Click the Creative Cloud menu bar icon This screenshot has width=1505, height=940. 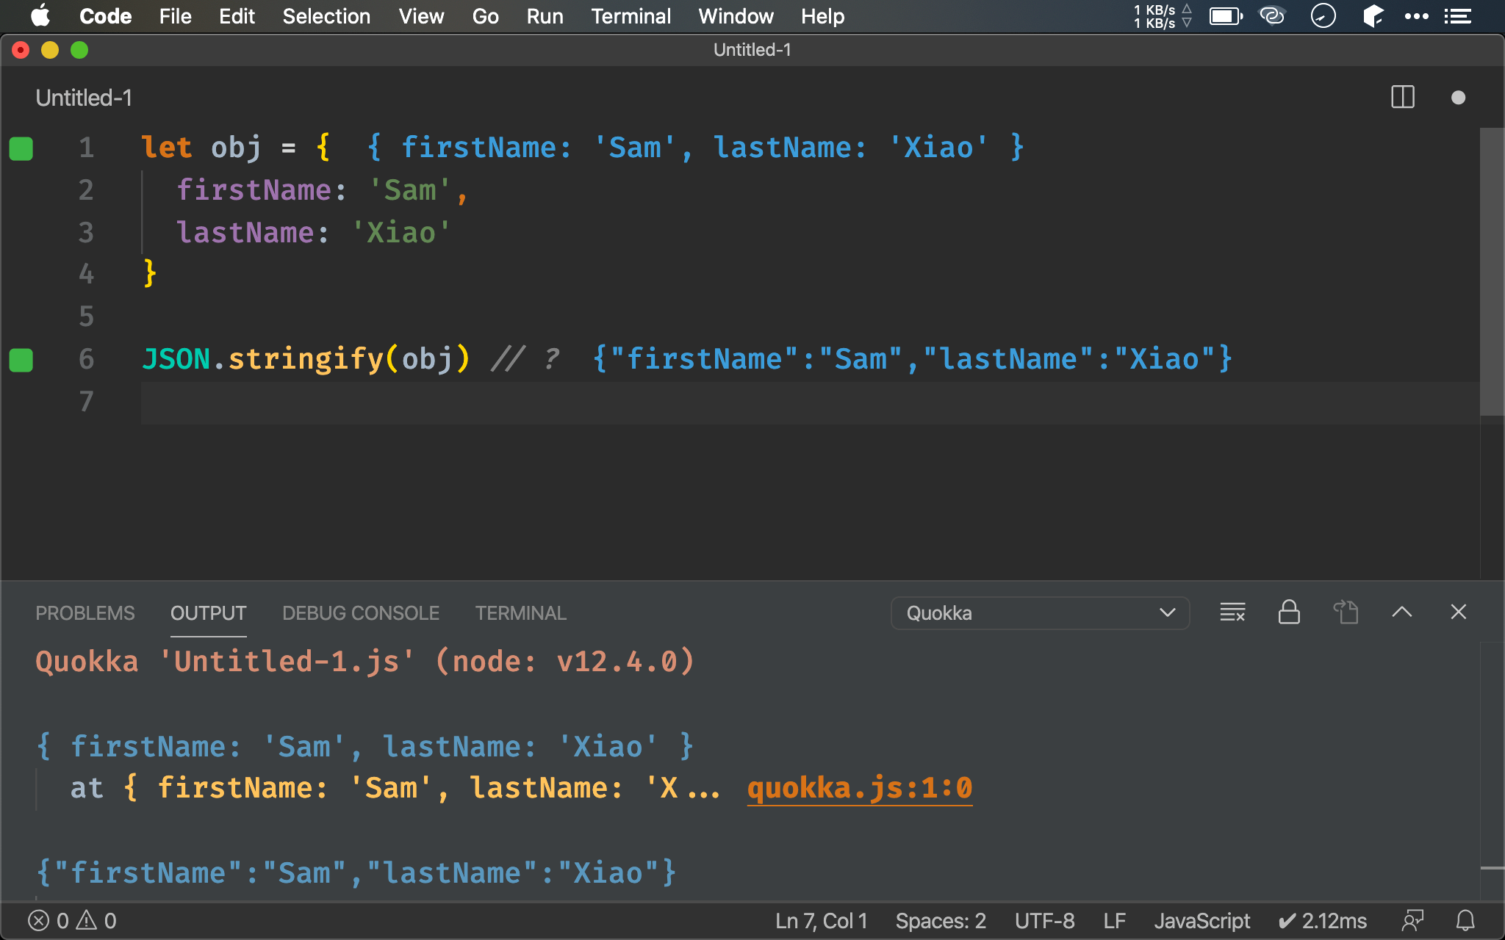(1272, 16)
